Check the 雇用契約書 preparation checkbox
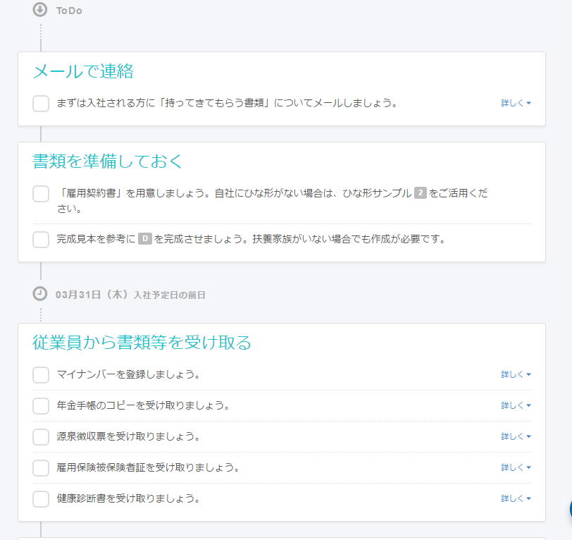 tap(41, 193)
